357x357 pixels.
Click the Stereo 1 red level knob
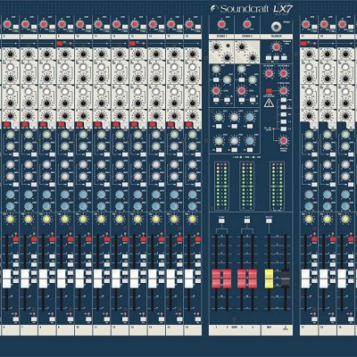[x=216, y=91]
